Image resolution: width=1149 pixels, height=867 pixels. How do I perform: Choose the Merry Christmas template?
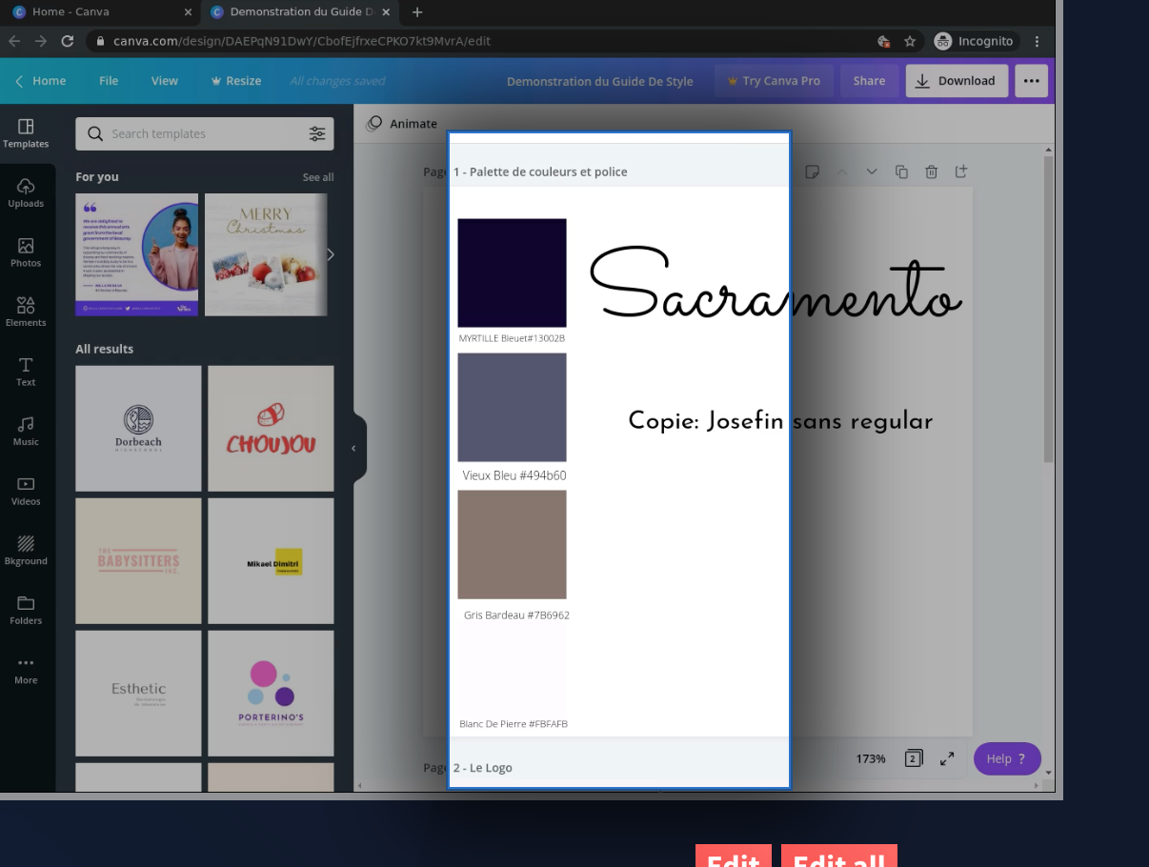click(266, 254)
